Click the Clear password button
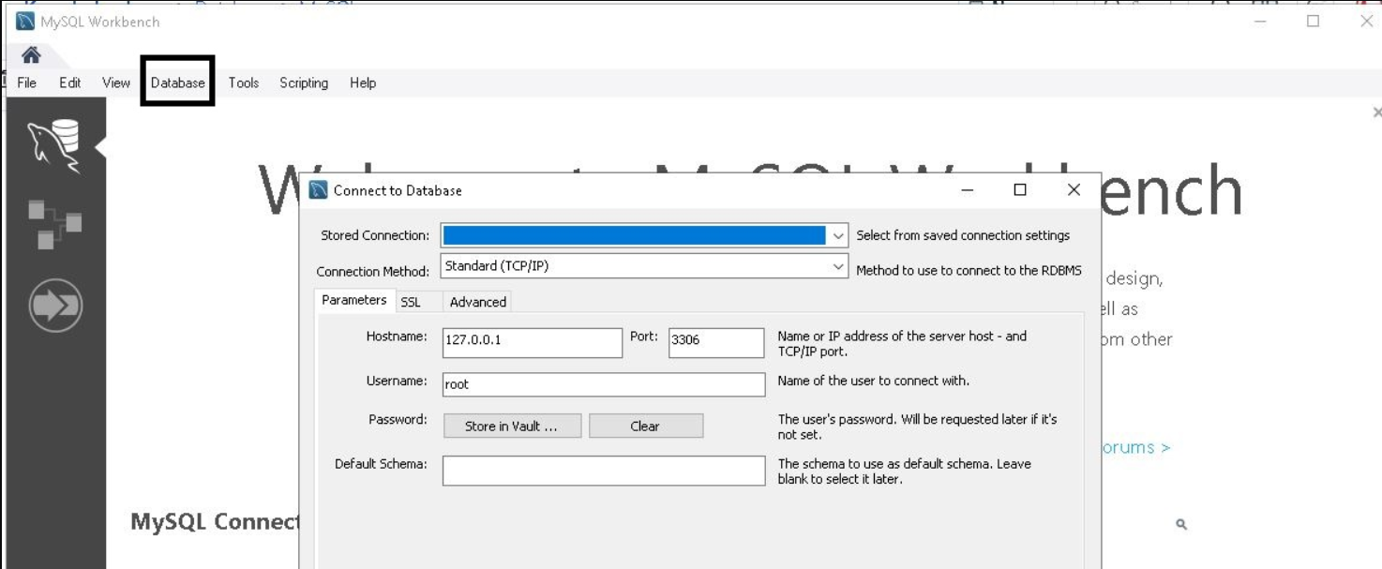The image size is (1382, 569). (645, 426)
